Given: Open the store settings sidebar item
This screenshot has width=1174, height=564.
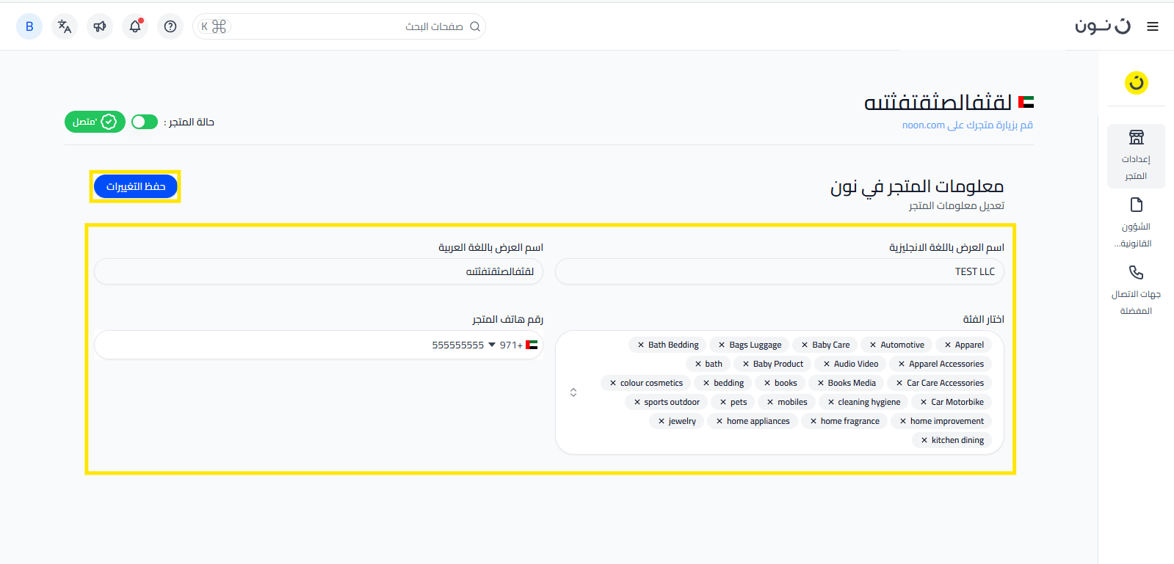Looking at the screenshot, I should pyautogui.click(x=1136, y=155).
